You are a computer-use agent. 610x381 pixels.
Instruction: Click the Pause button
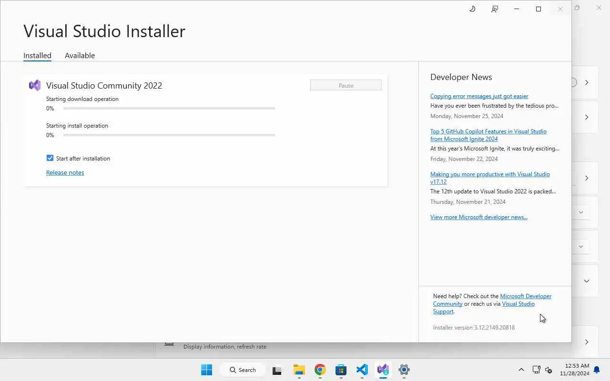(x=346, y=85)
